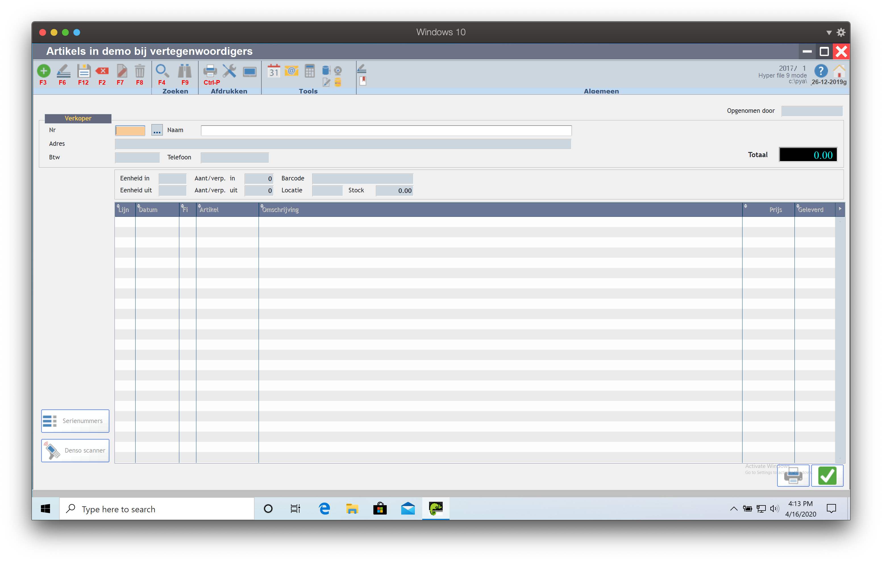882x562 pixels.
Task: Open the calculator tool icon
Action: pyautogui.click(x=309, y=71)
